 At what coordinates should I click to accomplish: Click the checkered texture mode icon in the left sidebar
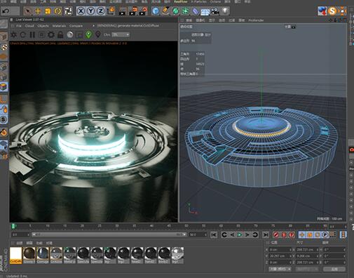tap(4, 47)
